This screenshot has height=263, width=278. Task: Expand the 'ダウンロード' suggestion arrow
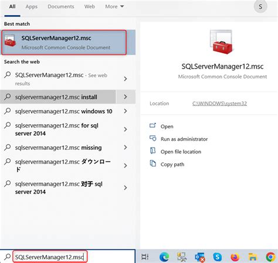[126, 166]
